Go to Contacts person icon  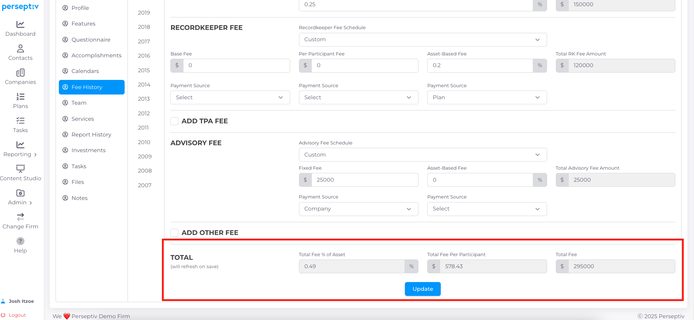coord(20,49)
